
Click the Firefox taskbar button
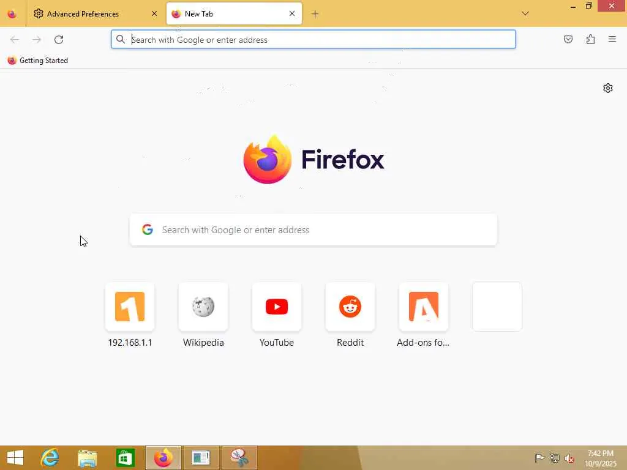click(x=163, y=458)
